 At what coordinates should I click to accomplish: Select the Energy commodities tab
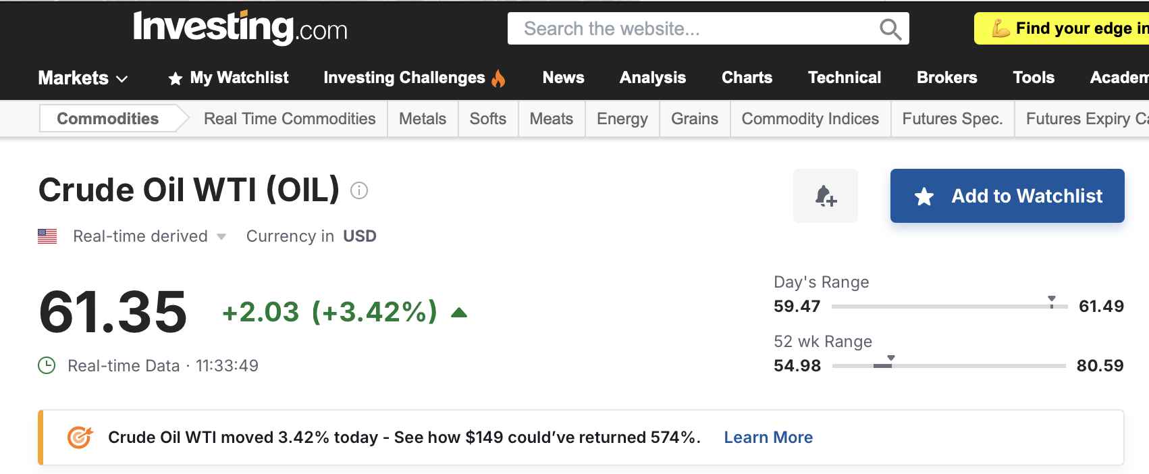622,119
